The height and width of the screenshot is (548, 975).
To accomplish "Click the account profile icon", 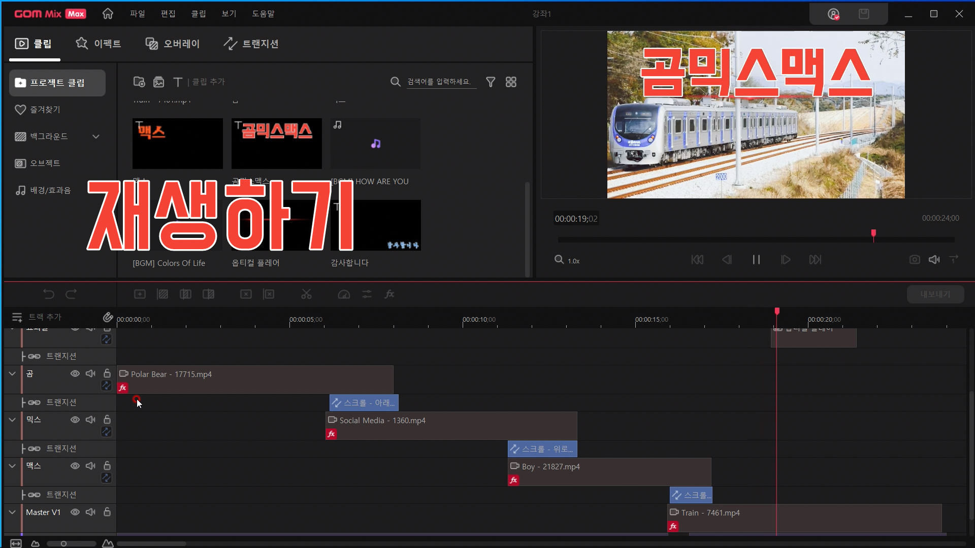I will [x=833, y=14].
